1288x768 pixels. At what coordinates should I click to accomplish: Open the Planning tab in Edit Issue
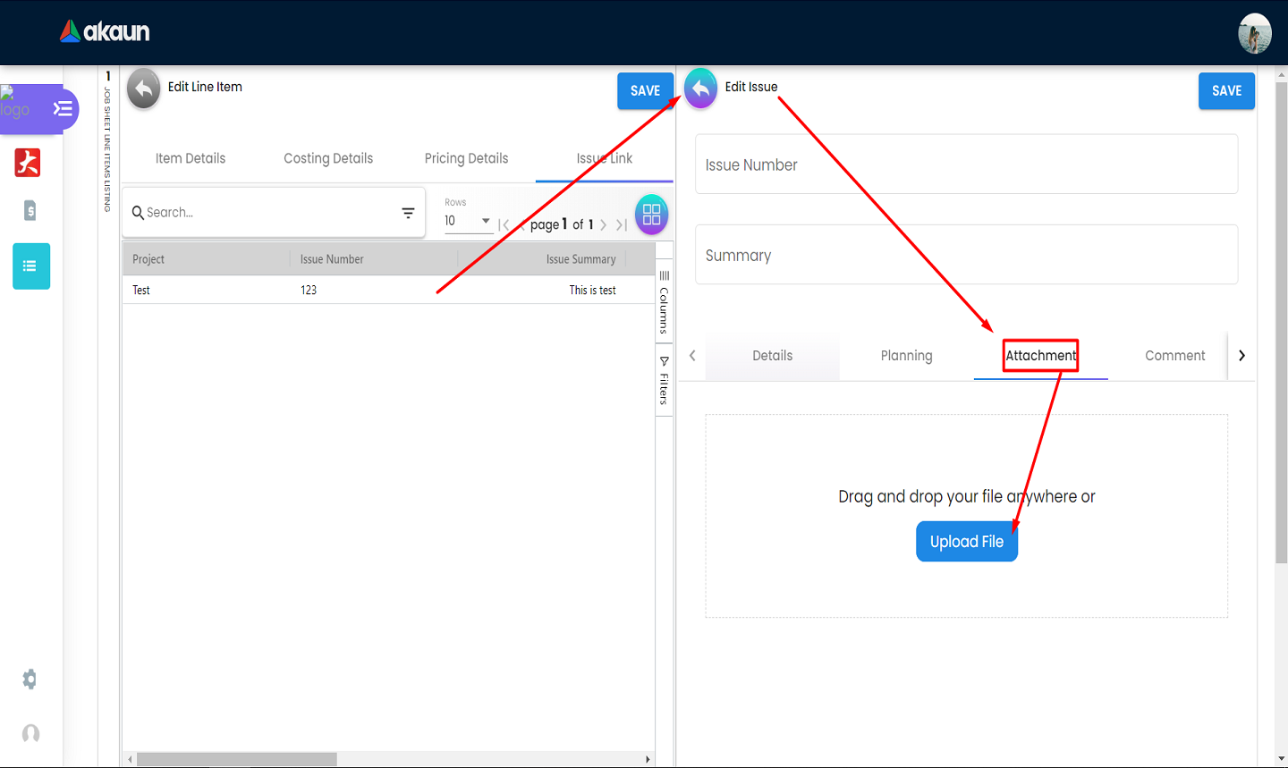tap(906, 356)
